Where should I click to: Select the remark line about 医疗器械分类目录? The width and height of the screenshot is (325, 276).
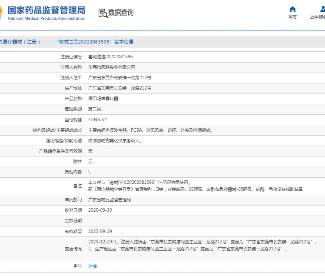pyautogui.click(x=196, y=190)
